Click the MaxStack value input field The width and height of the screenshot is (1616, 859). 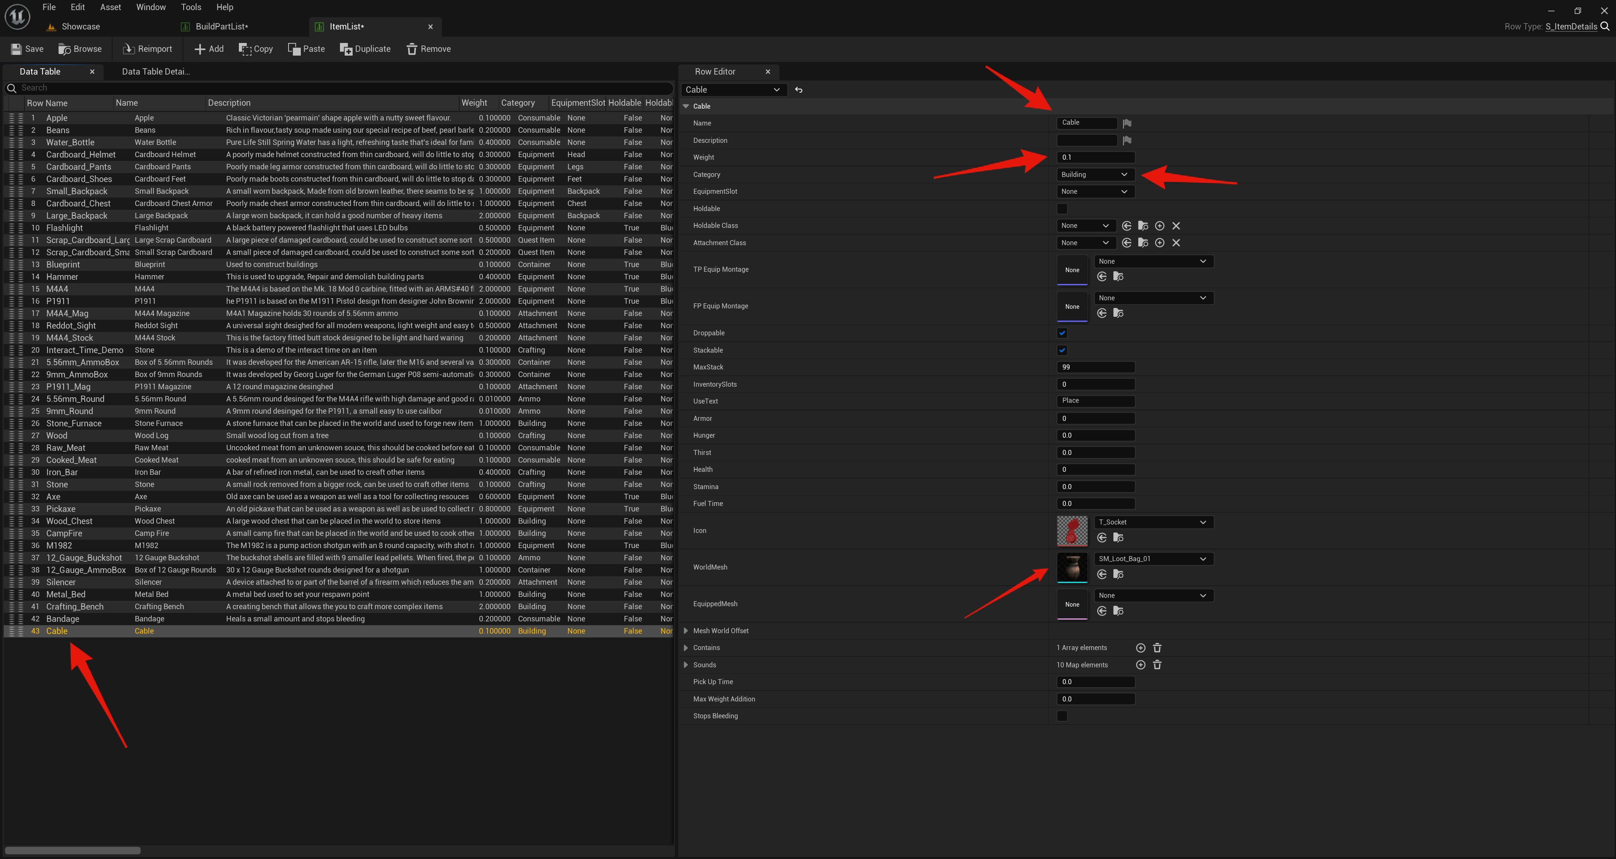(1095, 367)
